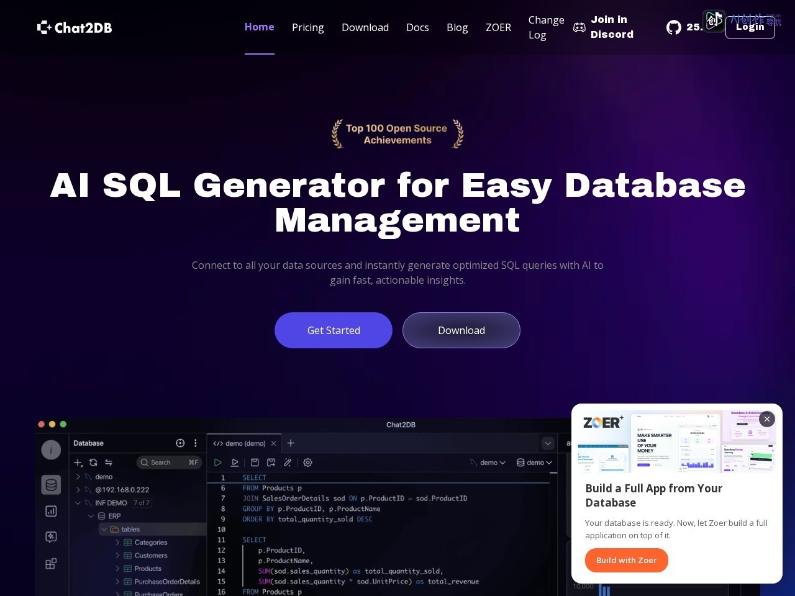Viewport: 795px width, 596px height.
Task: Open the Blog nav item
Action: pyautogui.click(x=457, y=27)
